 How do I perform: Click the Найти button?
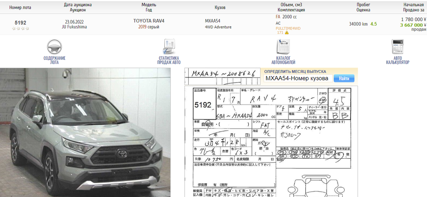[344, 78]
